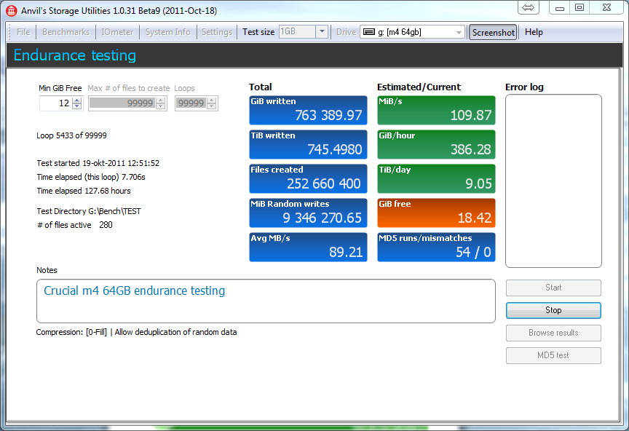
Task: Run the MD5 test button
Action: (x=553, y=355)
